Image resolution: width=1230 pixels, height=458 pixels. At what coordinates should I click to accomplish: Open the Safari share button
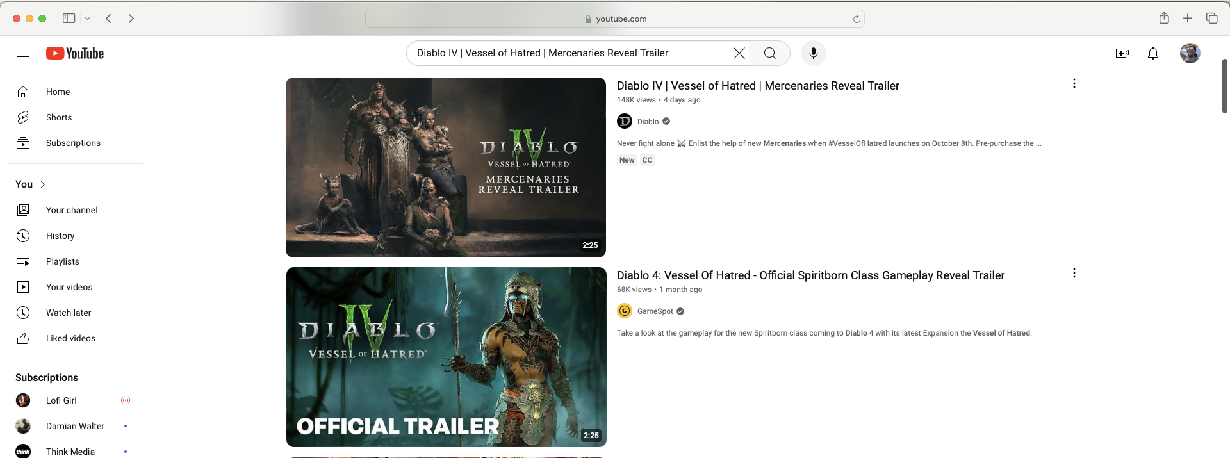pyautogui.click(x=1164, y=18)
